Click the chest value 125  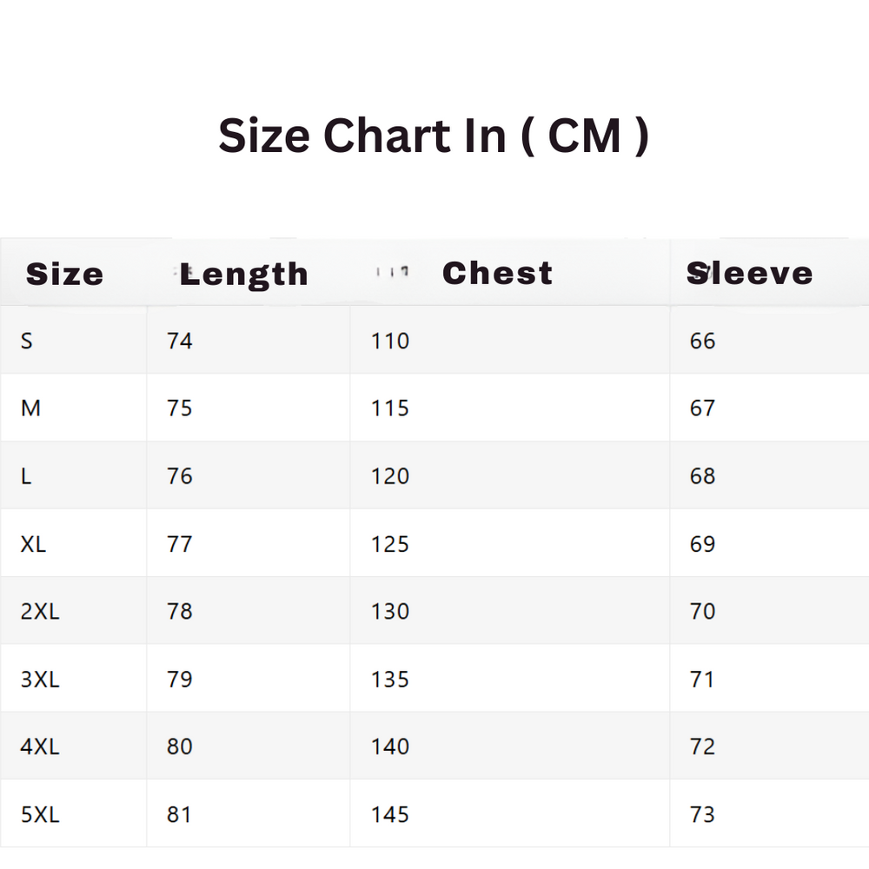pyautogui.click(x=390, y=544)
